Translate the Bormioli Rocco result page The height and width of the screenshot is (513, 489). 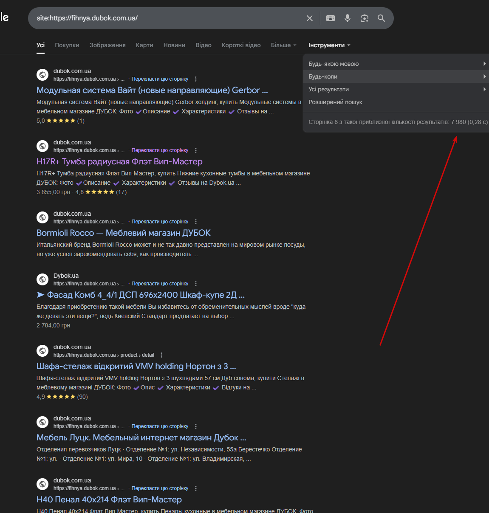[x=160, y=222]
